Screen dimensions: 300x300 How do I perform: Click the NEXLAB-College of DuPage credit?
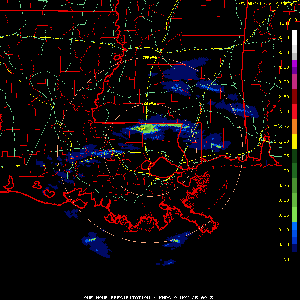pyautogui.click(x=268, y=4)
